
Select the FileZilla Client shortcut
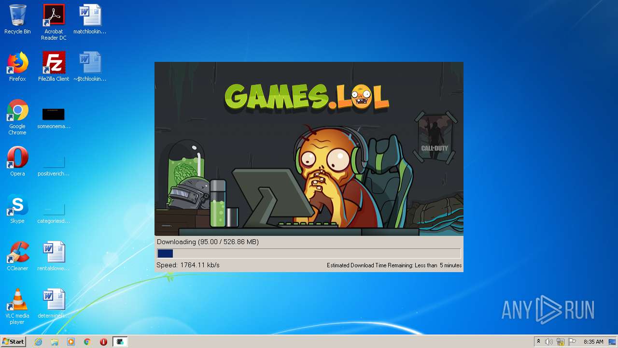point(54,67)
